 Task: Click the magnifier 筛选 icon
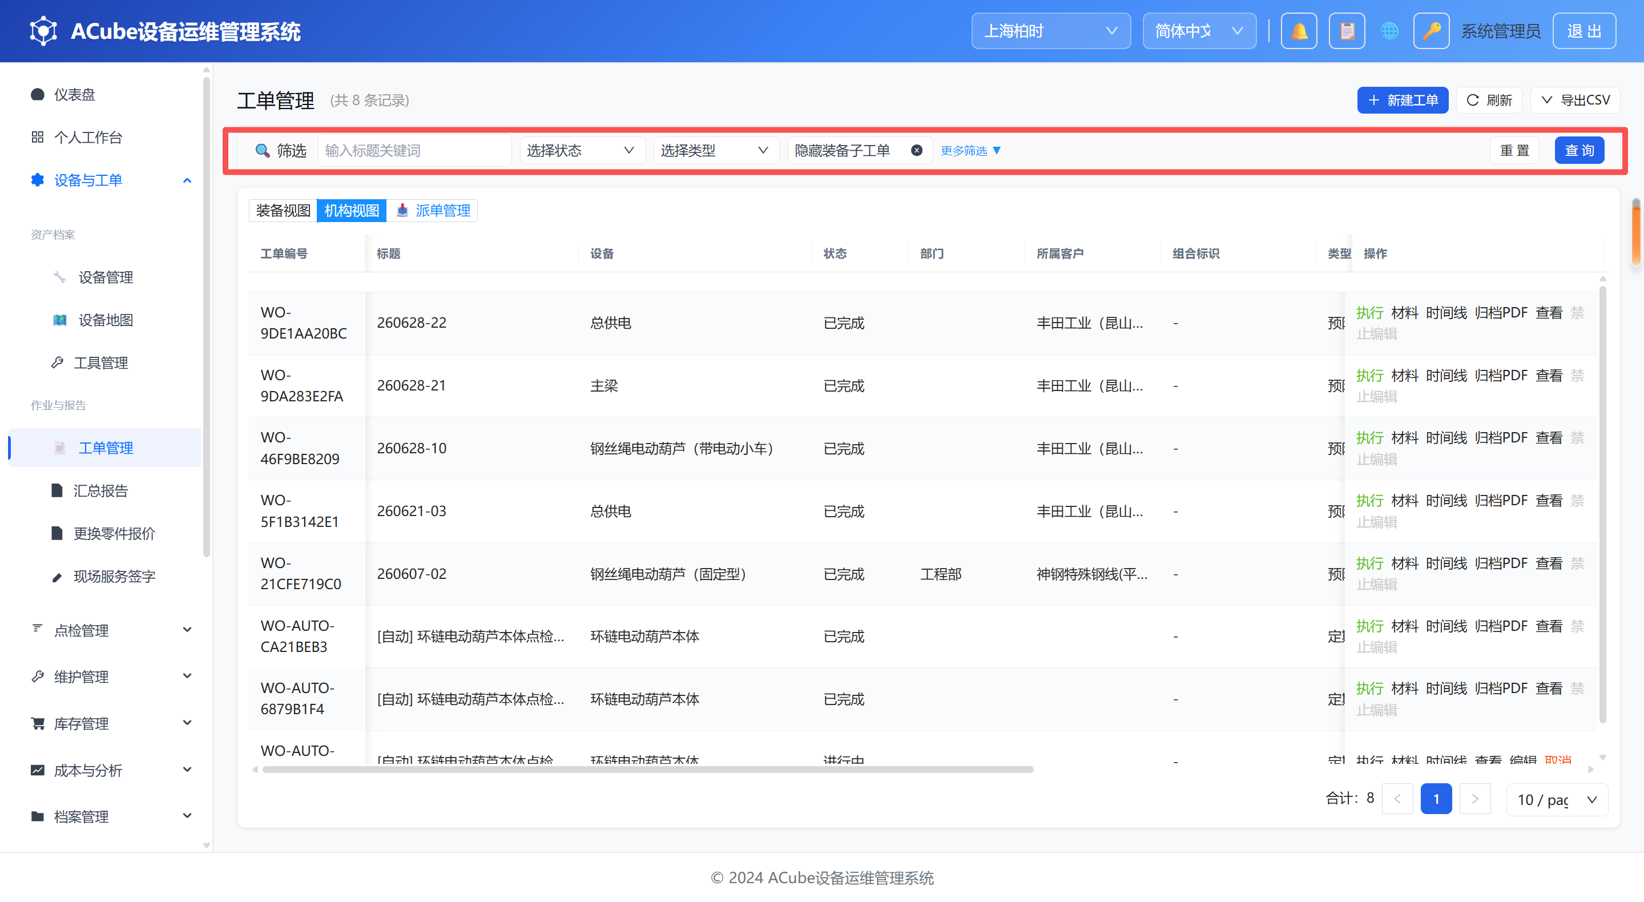tap(263, 151)
